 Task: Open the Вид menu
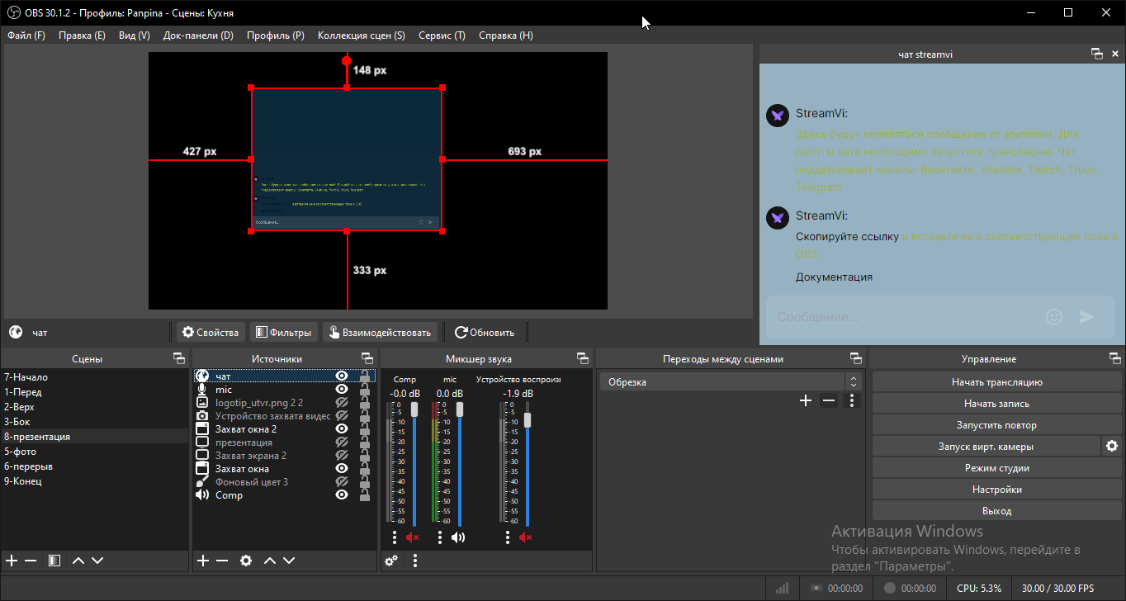tap(135, 35)
